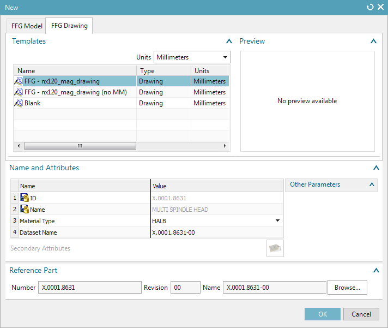The width and height of the screenshot is (388, 328).
Task: Collapse the Templates section
Action: click(229, 41)
